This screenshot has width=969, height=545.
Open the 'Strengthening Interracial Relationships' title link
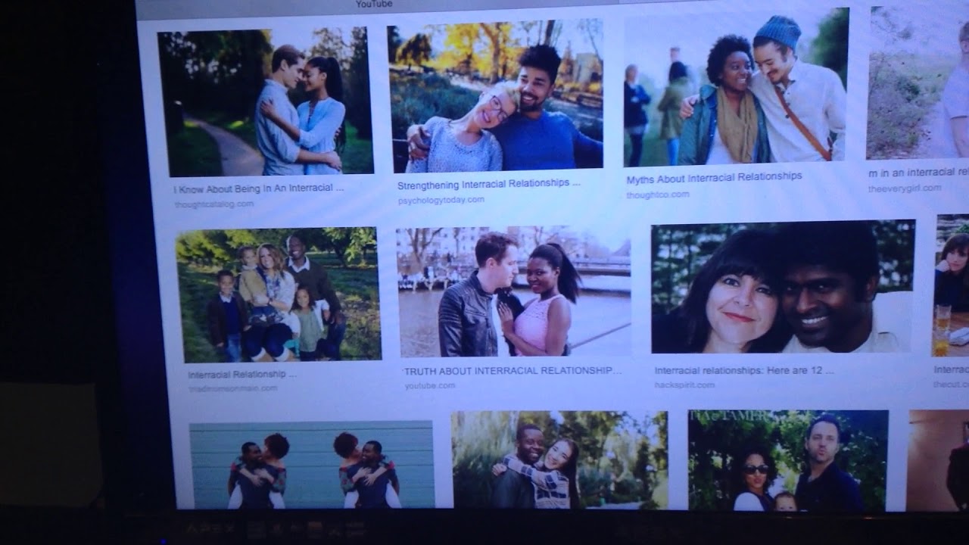488,183
